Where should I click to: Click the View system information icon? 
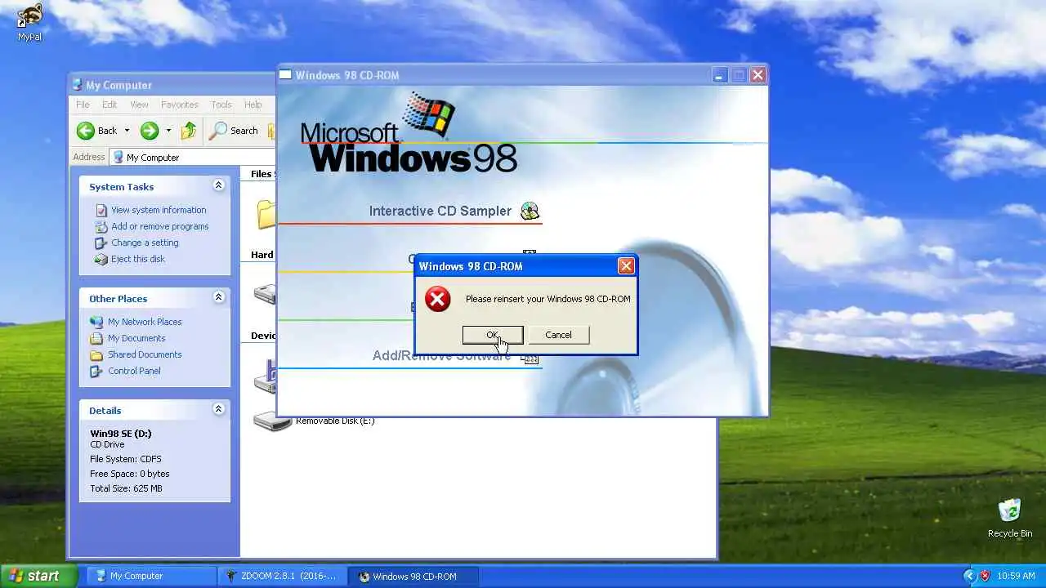coord(101,210)
